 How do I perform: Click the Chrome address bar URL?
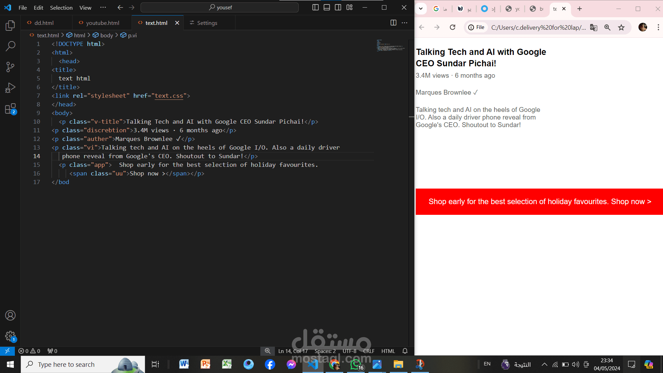[x=538, y=27]
